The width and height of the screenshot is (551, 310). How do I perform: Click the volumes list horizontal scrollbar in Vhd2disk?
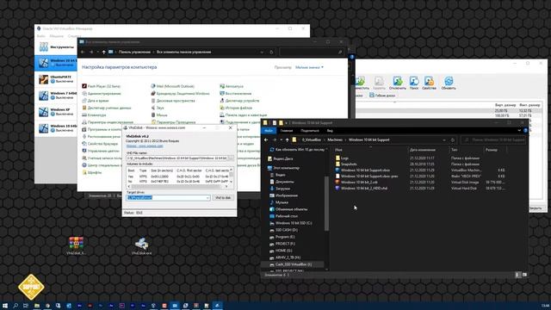tap(178, 186)
